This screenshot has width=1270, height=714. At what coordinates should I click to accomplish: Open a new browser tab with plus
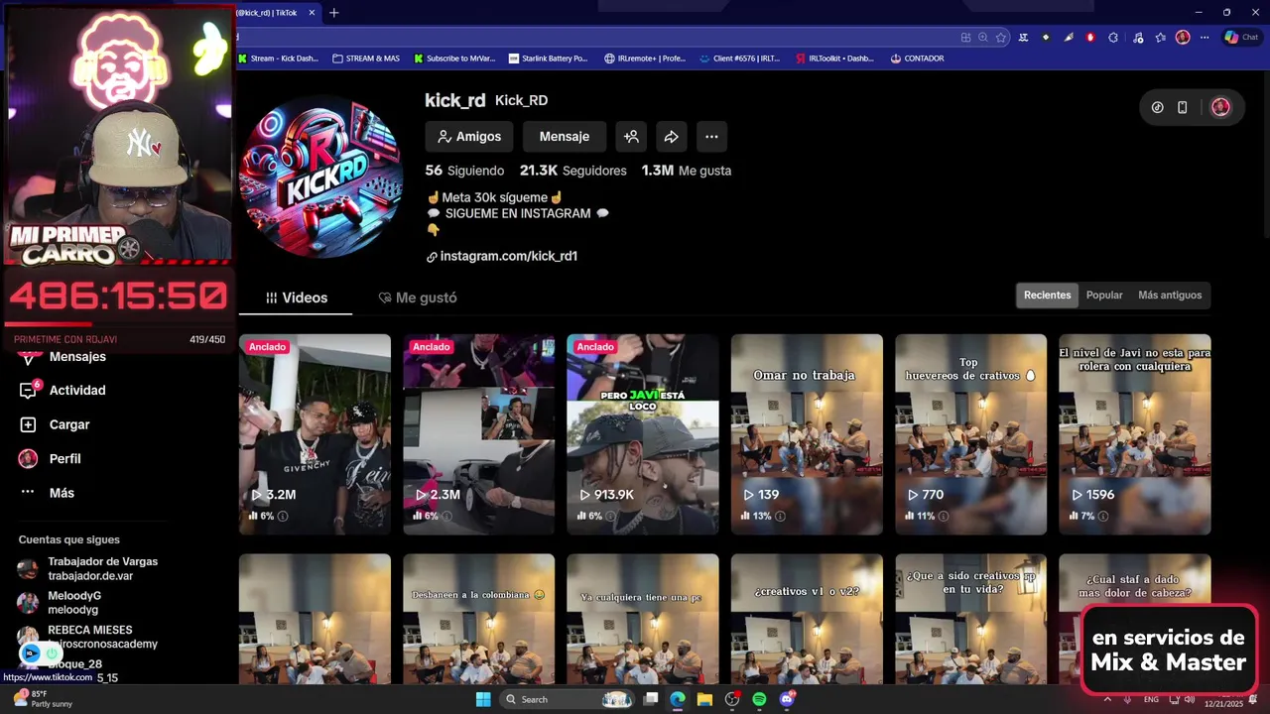click(x=334, y=13)
